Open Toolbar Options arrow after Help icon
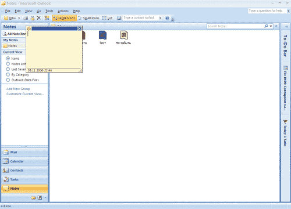291x209 pixels. [172, 19]
